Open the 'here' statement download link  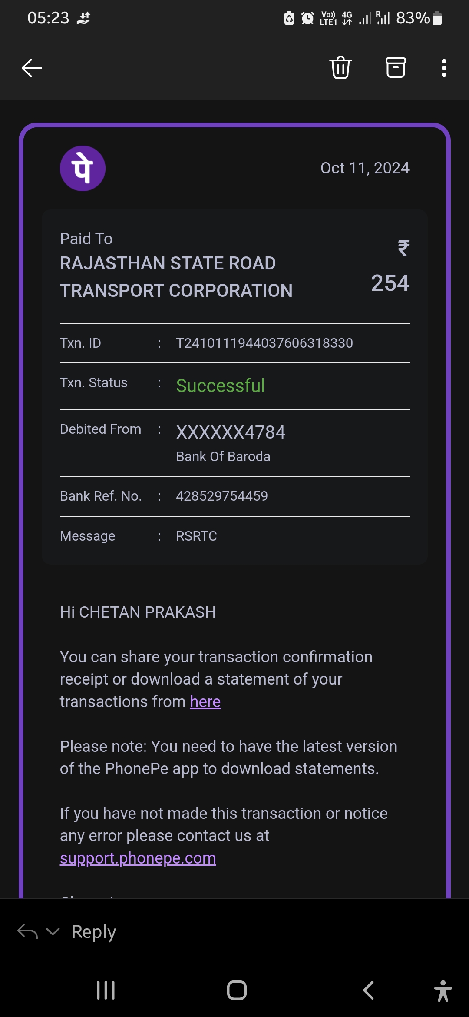point(205,702)
